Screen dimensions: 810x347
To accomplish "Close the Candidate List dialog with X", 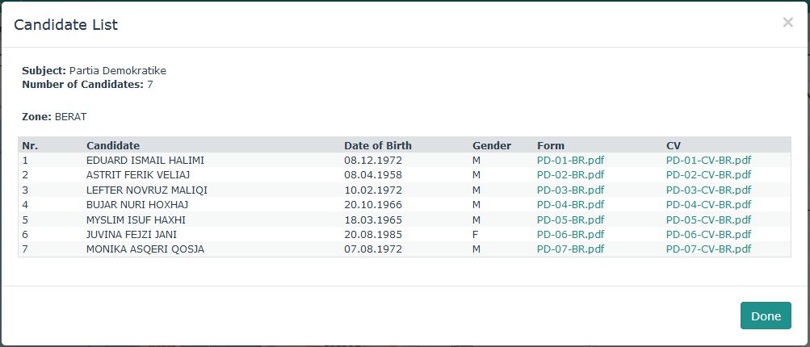I will point(787,23).
